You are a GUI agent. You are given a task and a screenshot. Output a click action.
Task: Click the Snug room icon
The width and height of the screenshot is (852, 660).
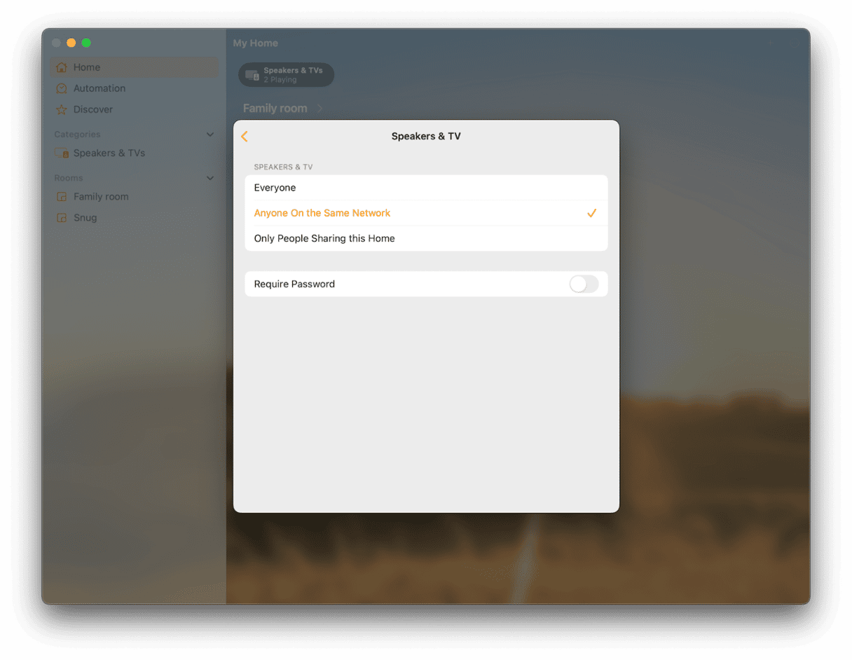coord(62,218)
